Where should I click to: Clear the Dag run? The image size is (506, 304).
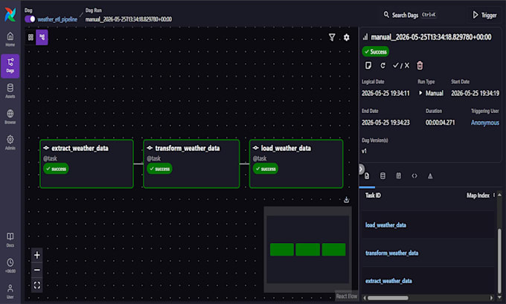pyautogui.click(x=382, y=65)
